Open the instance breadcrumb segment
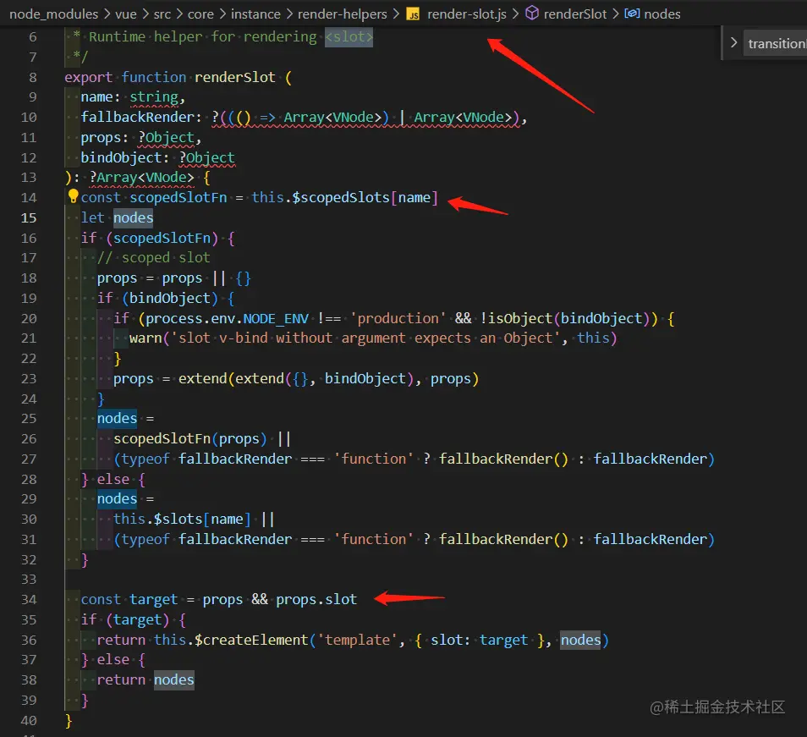Screen dimensions: 807x737 (255, 14)
